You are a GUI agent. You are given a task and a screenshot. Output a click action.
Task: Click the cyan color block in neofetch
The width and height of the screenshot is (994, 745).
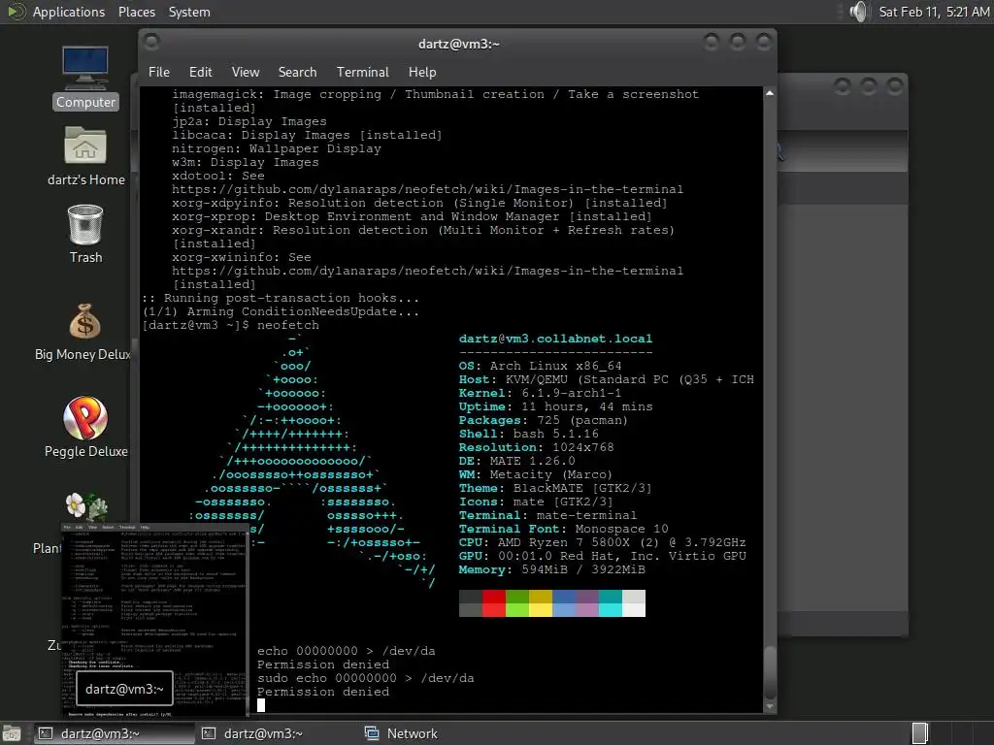coord(611,603)
